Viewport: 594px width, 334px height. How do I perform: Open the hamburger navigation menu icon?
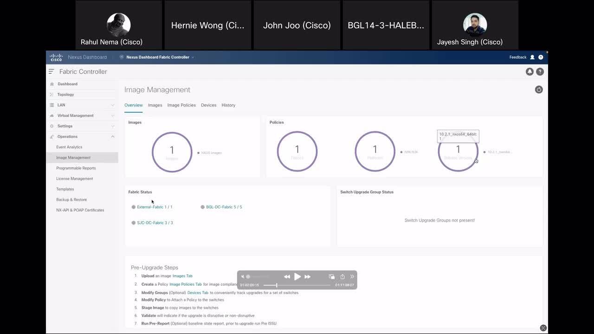(52, 71)
